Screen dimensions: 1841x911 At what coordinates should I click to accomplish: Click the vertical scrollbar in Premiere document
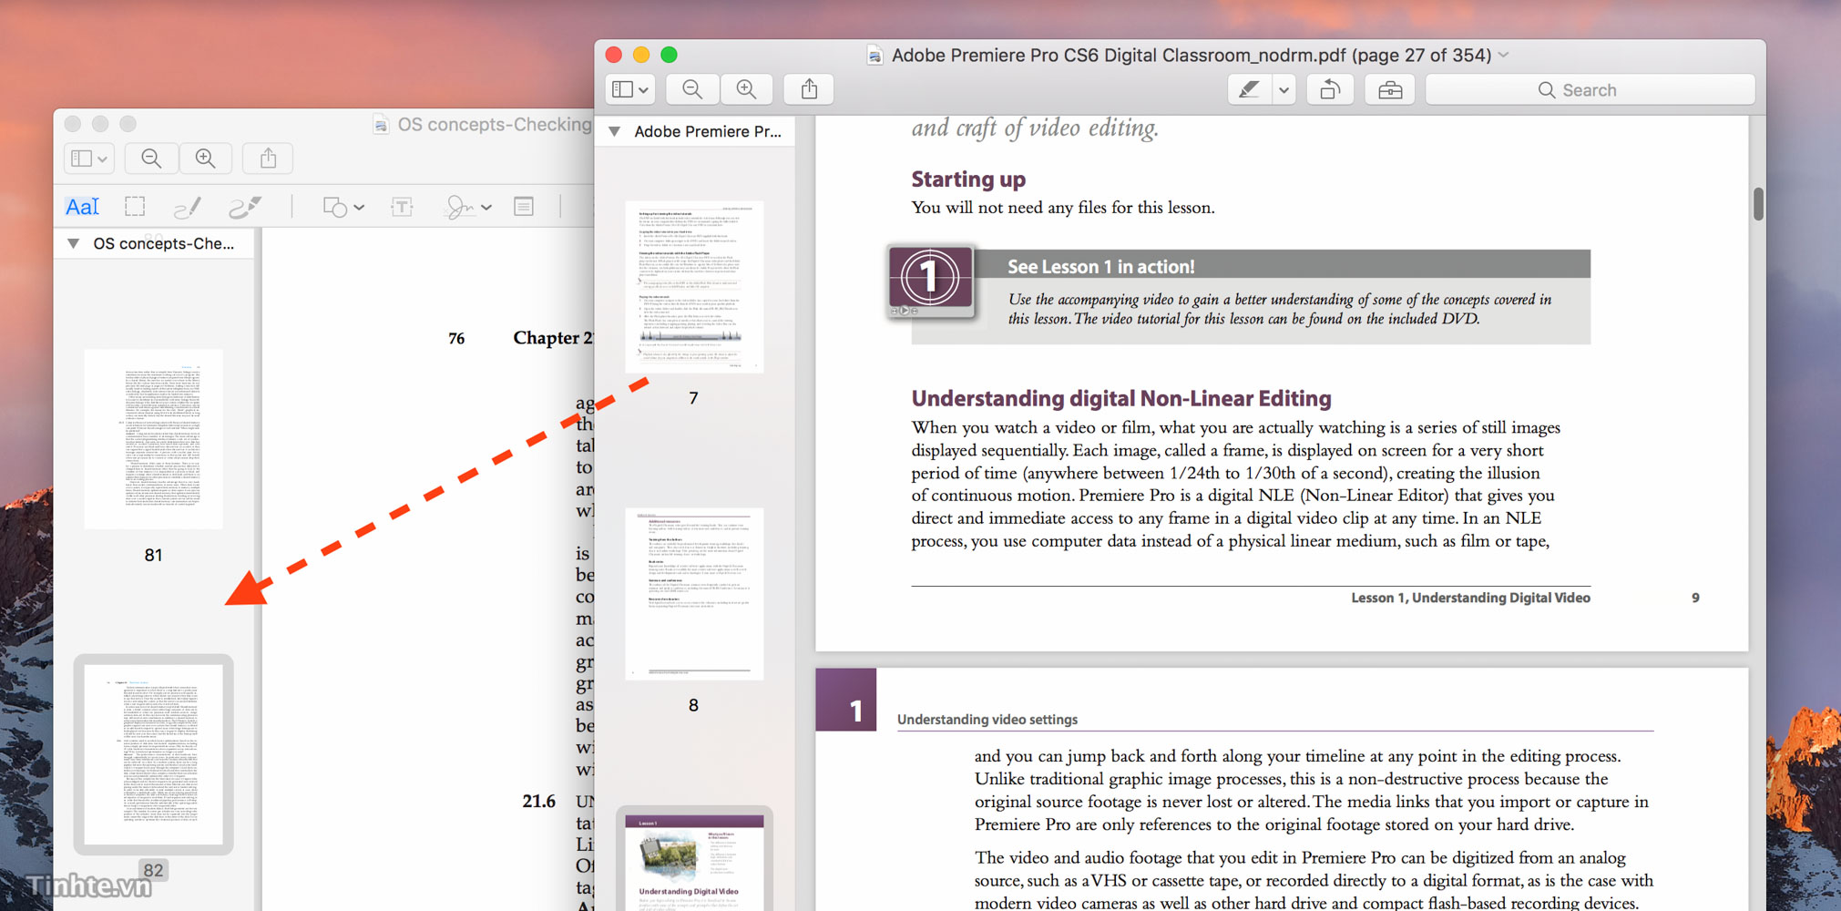click(x=1758, y=203)
